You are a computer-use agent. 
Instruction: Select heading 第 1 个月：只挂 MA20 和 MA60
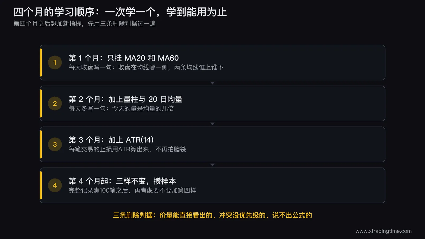coord(124,58)
